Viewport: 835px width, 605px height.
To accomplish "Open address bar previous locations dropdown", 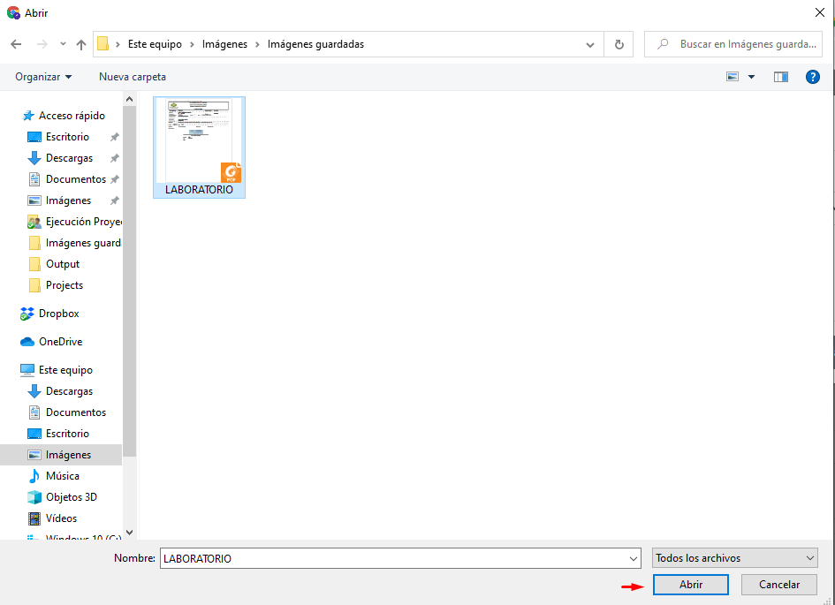I will click(590, 44).
